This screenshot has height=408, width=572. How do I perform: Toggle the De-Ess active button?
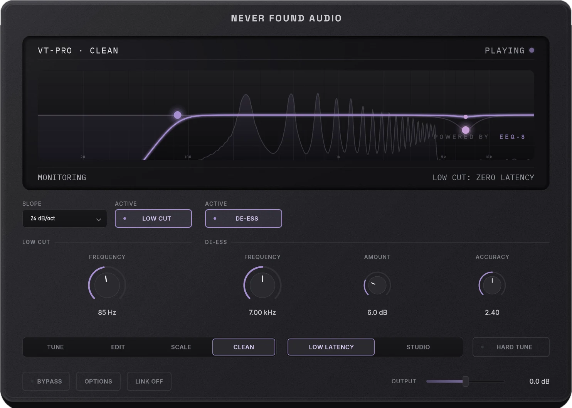pos(244,218)
